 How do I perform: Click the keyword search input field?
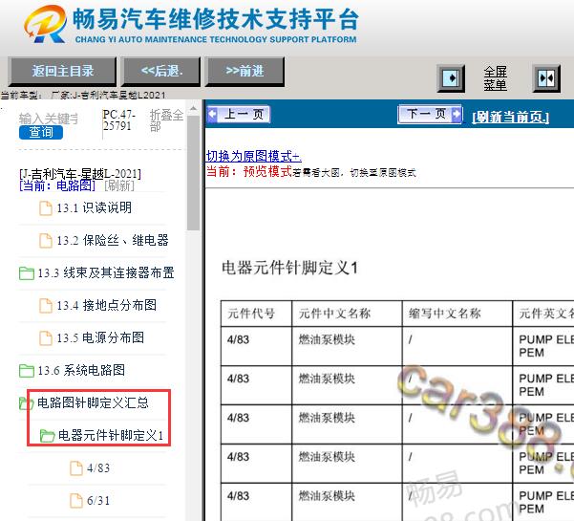49,119
